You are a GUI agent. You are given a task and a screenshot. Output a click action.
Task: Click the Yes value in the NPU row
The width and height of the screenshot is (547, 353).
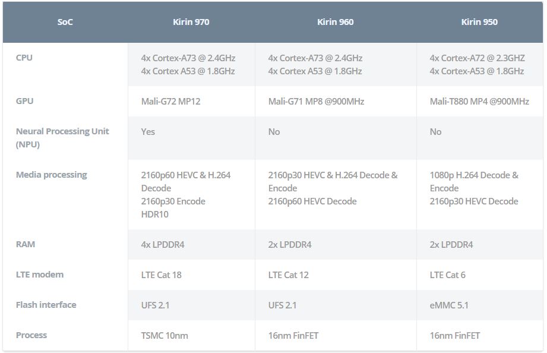[148, 132]
